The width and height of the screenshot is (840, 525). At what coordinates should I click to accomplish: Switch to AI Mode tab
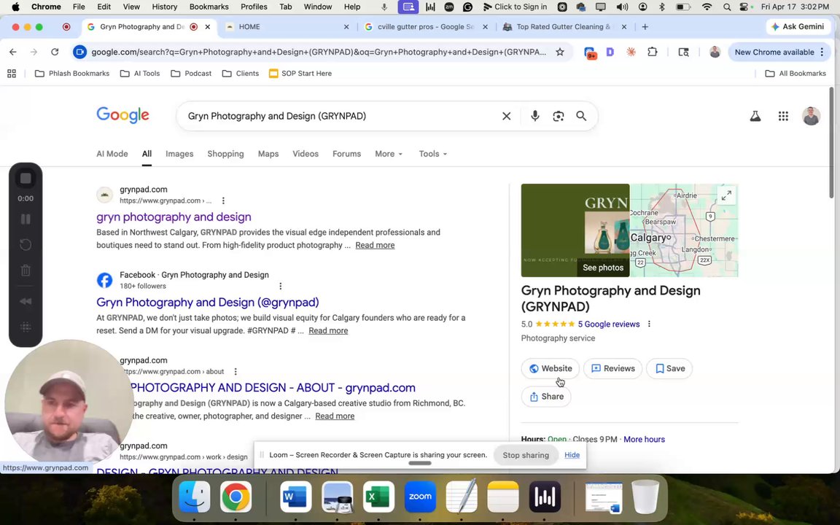(x=112, y=154)
